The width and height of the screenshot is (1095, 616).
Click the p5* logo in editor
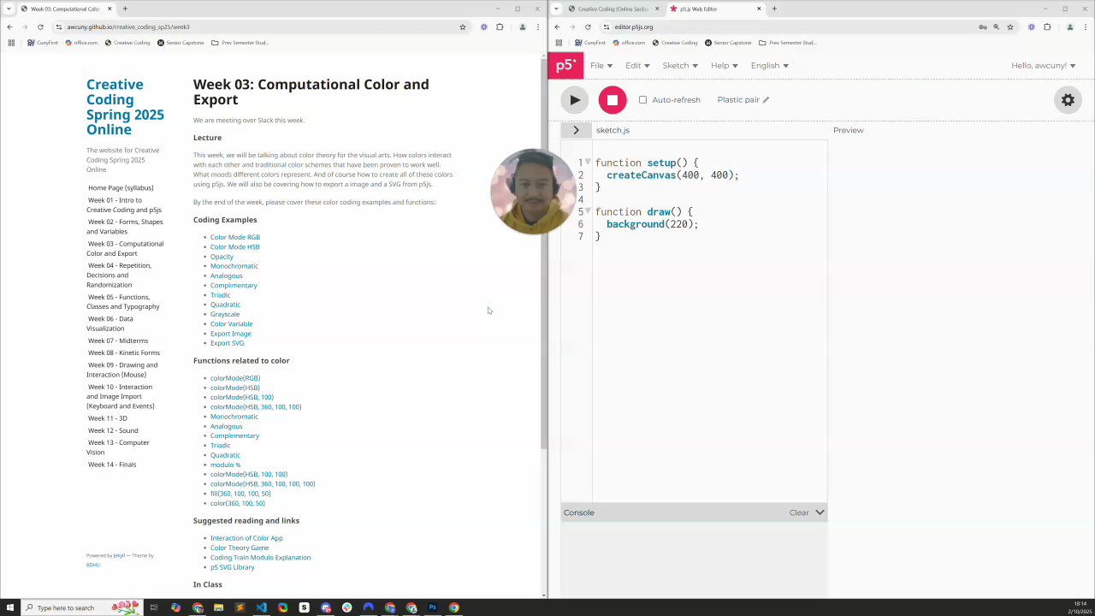[x=565, y=66]
